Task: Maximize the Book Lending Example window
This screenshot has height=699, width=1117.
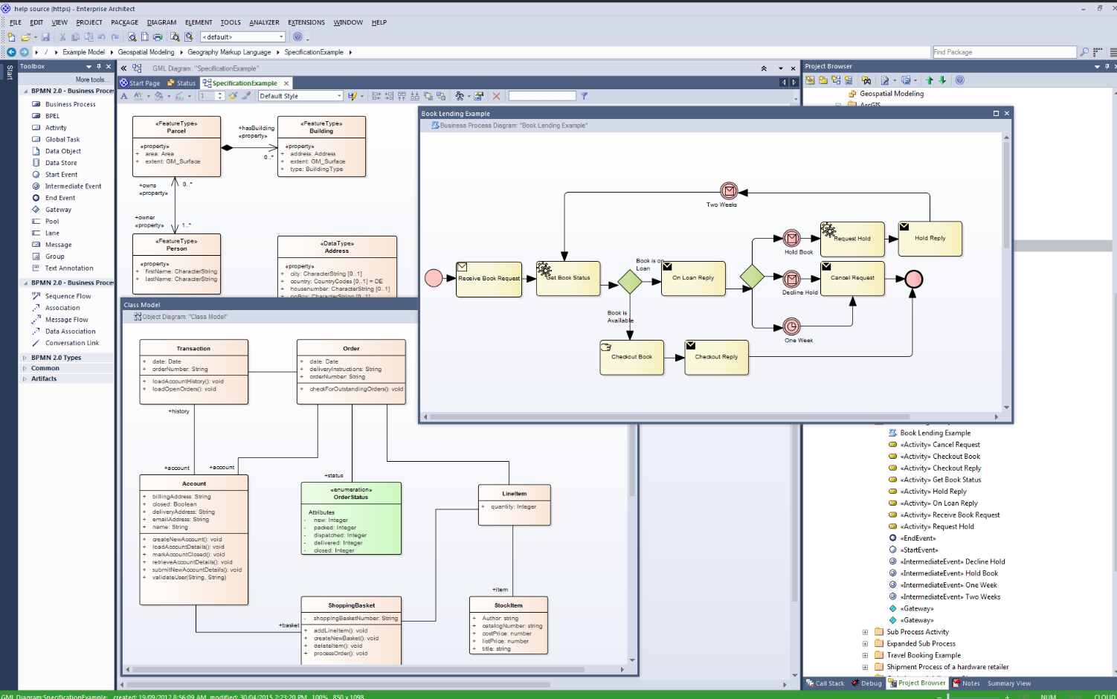Action: 996,113
